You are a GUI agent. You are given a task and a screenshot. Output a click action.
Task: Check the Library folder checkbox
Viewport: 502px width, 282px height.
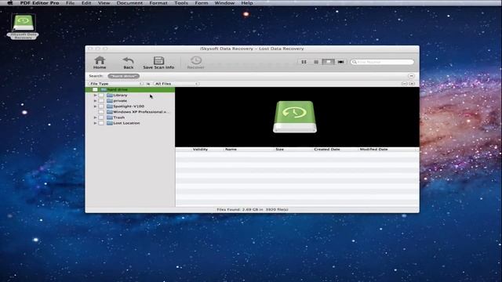(101, 96)
